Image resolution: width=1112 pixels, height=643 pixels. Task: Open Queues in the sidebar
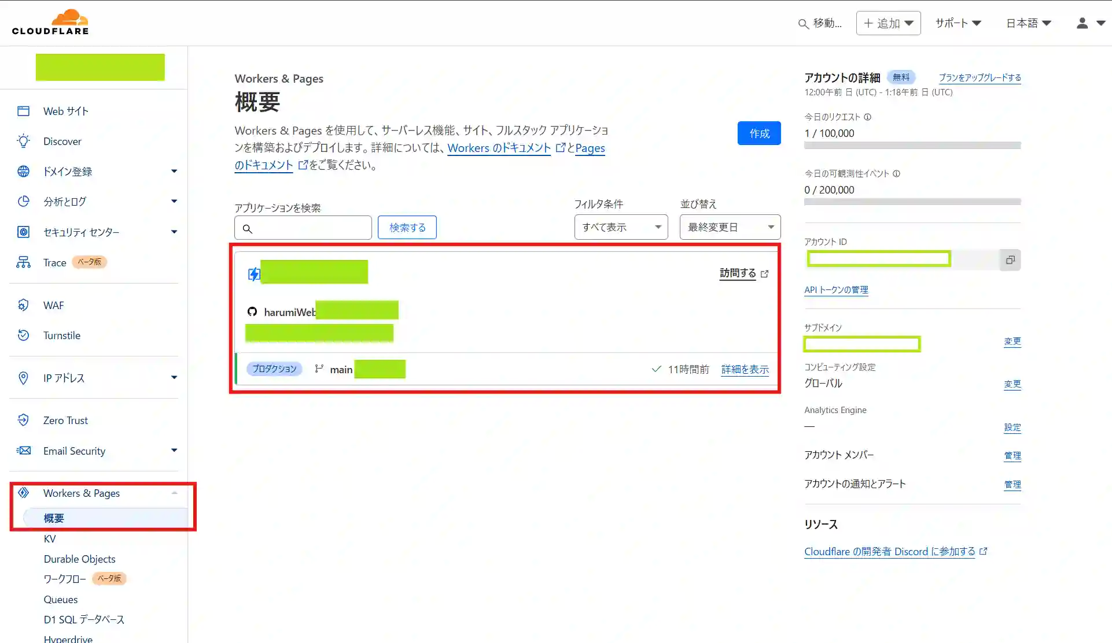61,599
